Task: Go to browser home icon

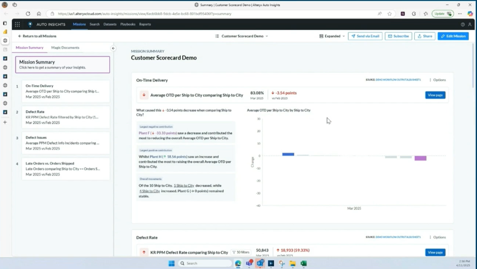Action: 39,13
